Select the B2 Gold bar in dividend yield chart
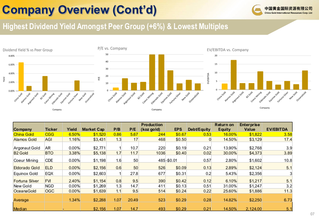The width and height of the screenshot is (319, 220). coord(45,83)
